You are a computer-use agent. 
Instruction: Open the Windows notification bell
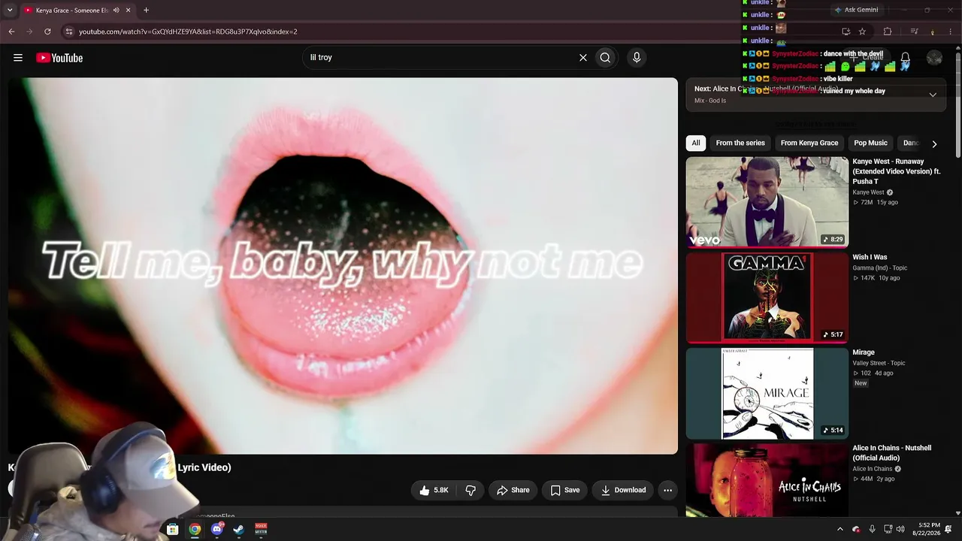(949, 529)
